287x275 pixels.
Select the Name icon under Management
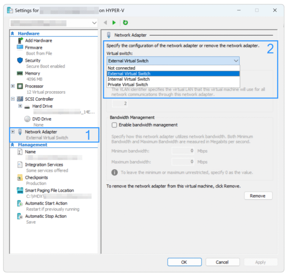point(20,152)
